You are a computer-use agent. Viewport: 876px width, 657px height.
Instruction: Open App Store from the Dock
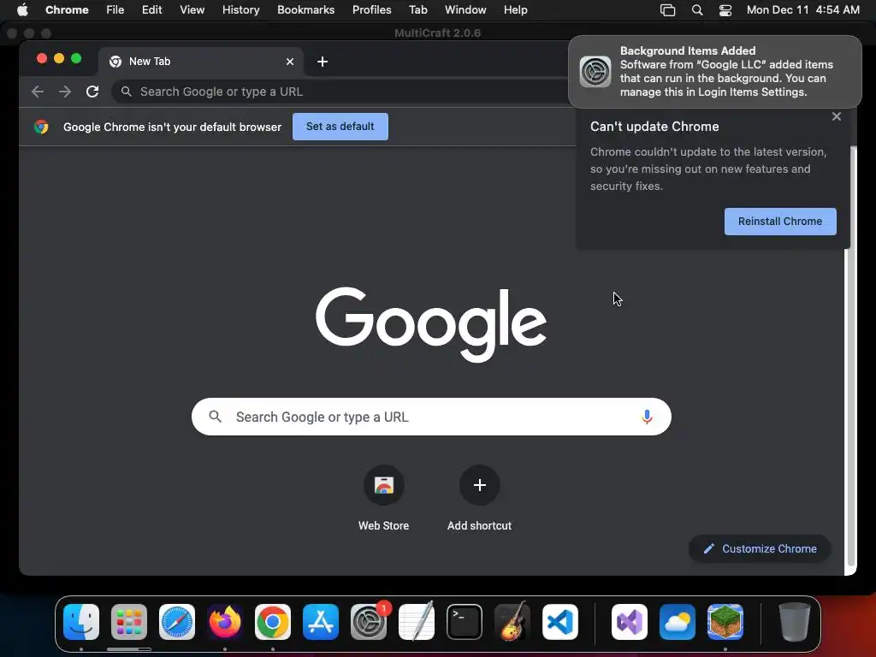[321, 622]
